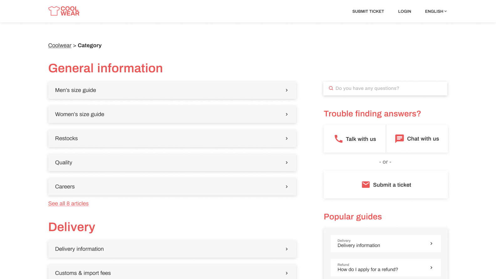The image size is (496, 279).
Task: Go to the Coolwear breadcrumb link
Action: 60,45
